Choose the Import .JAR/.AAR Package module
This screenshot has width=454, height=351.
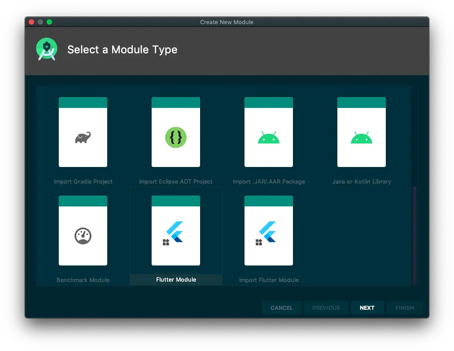[x=269, y=132]
